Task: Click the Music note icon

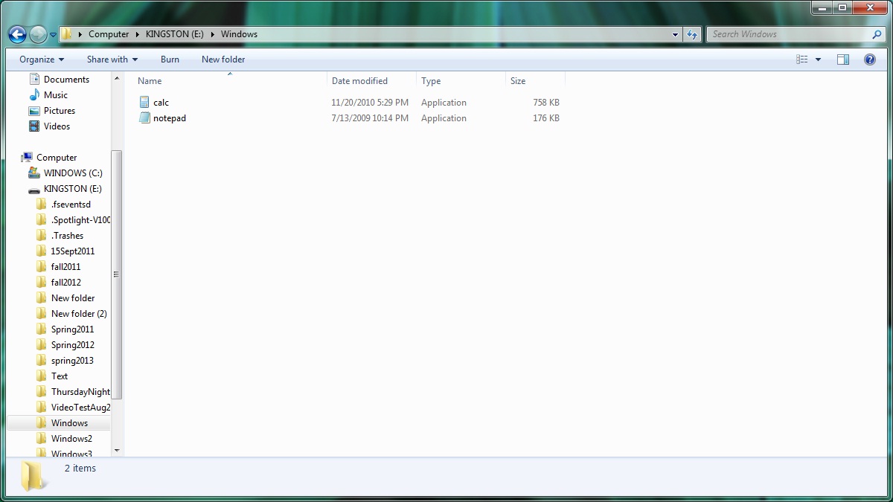Action: click(x=34, y=95)
